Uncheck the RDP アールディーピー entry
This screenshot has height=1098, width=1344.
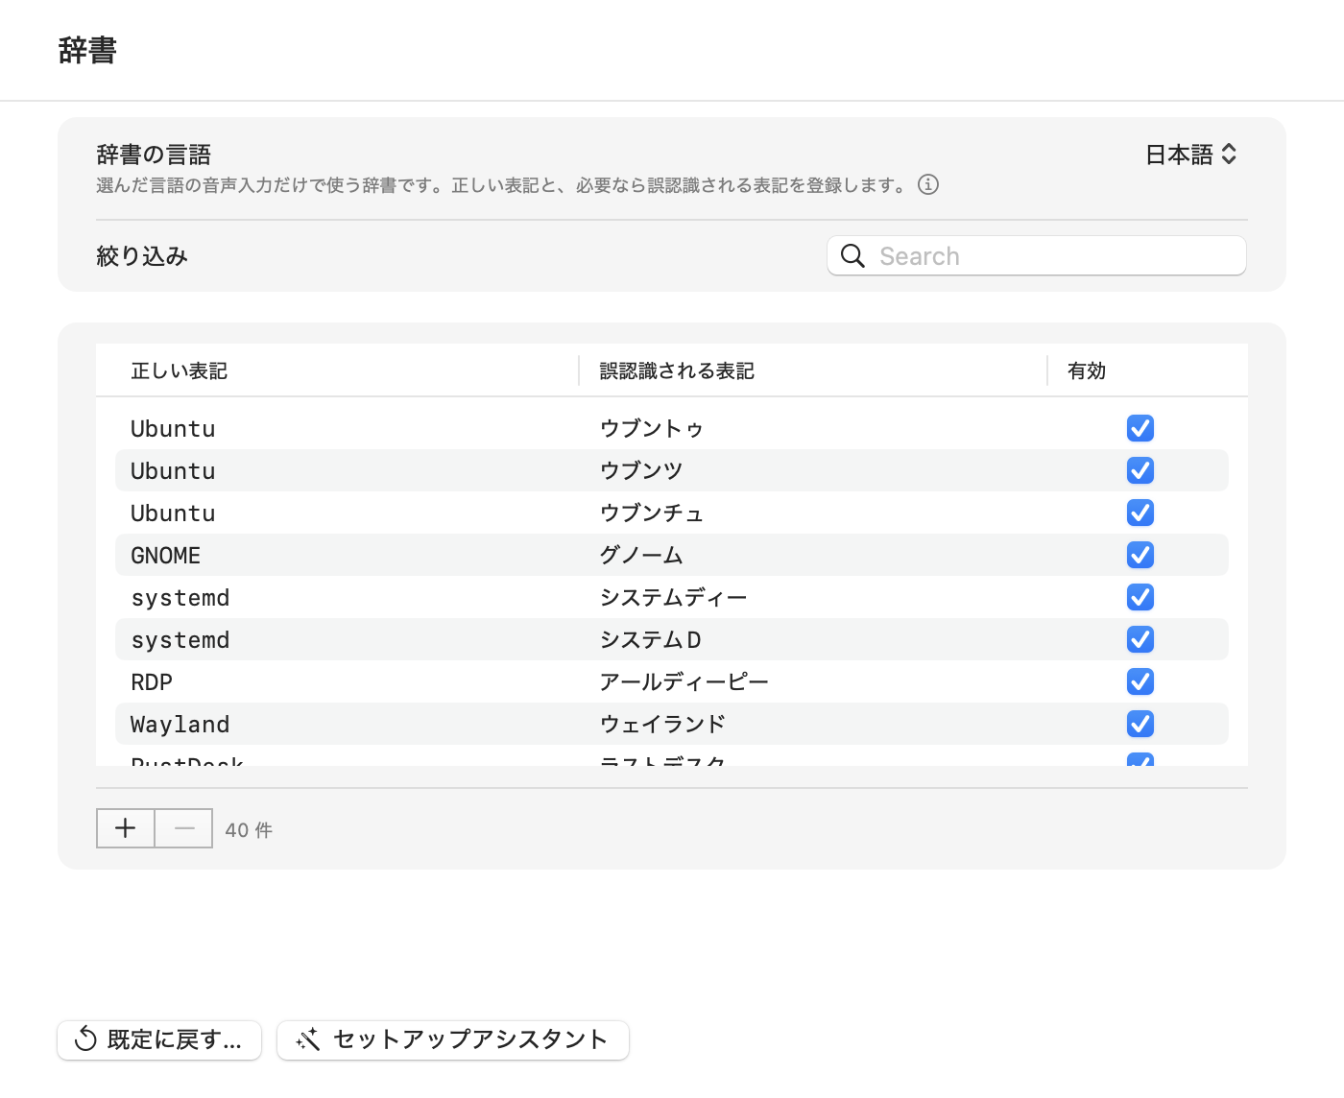(1140, 681)
